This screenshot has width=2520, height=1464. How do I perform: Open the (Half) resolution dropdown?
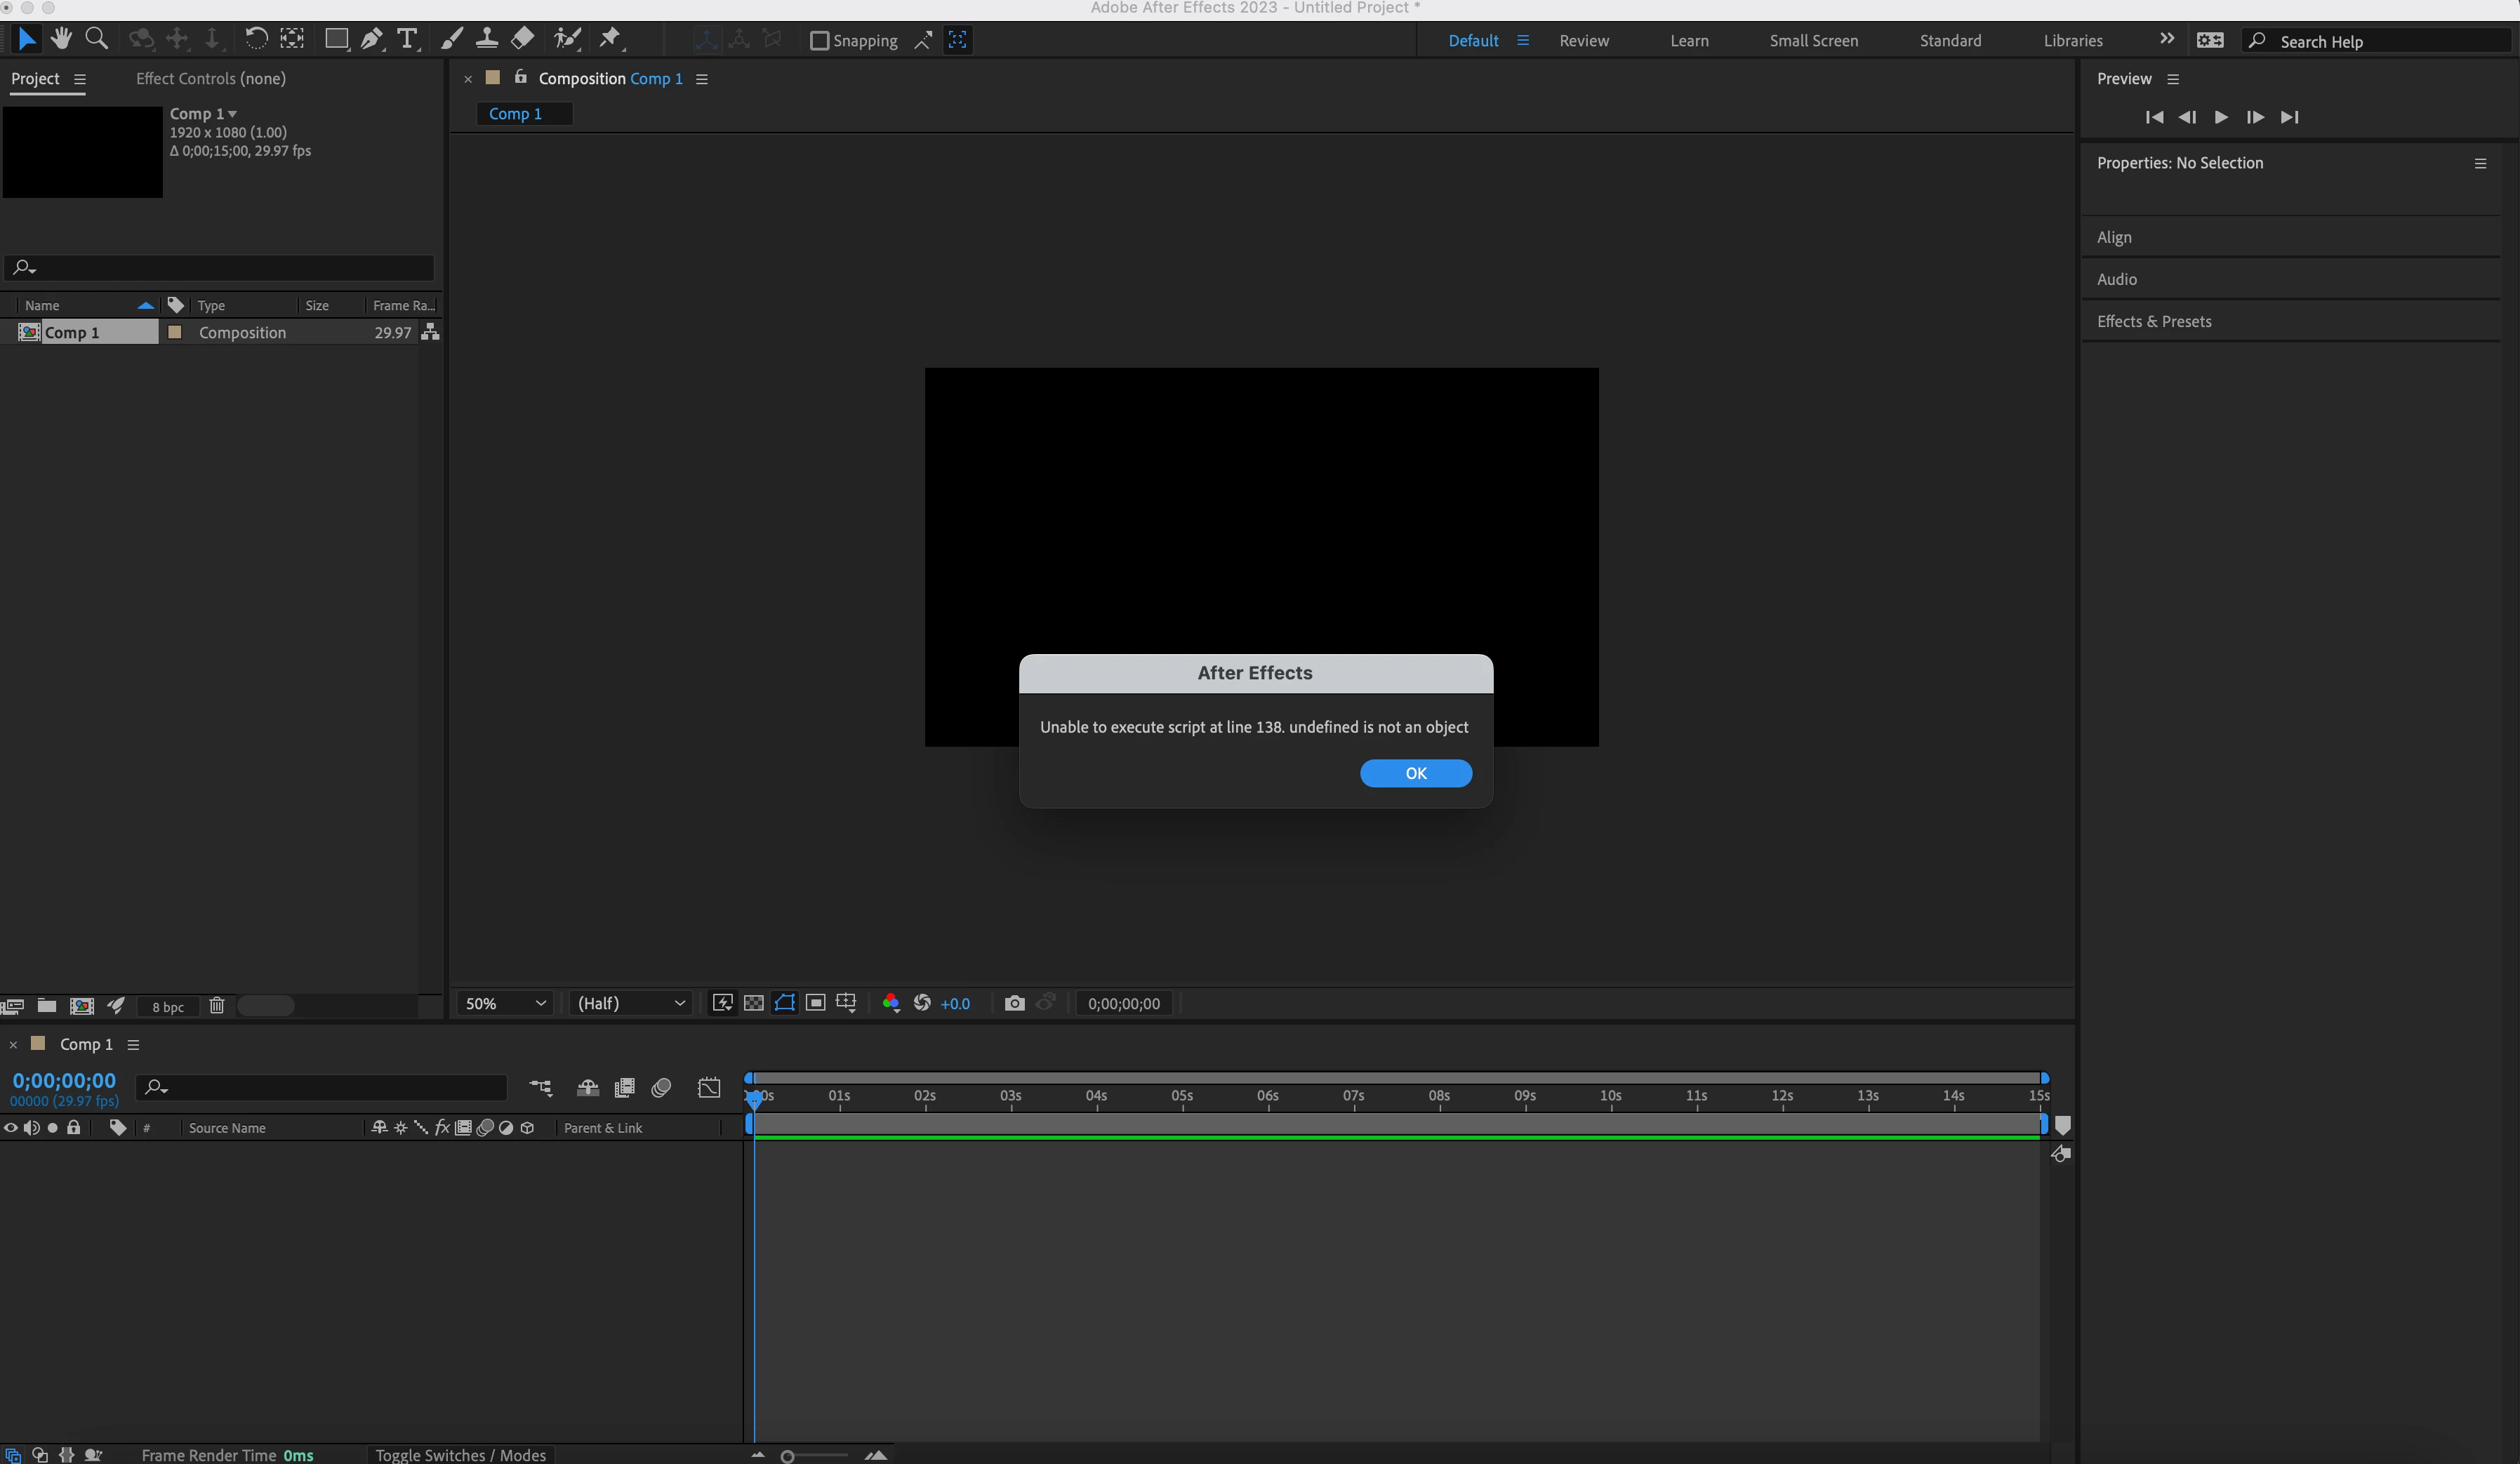click(x=631, y=1003)
